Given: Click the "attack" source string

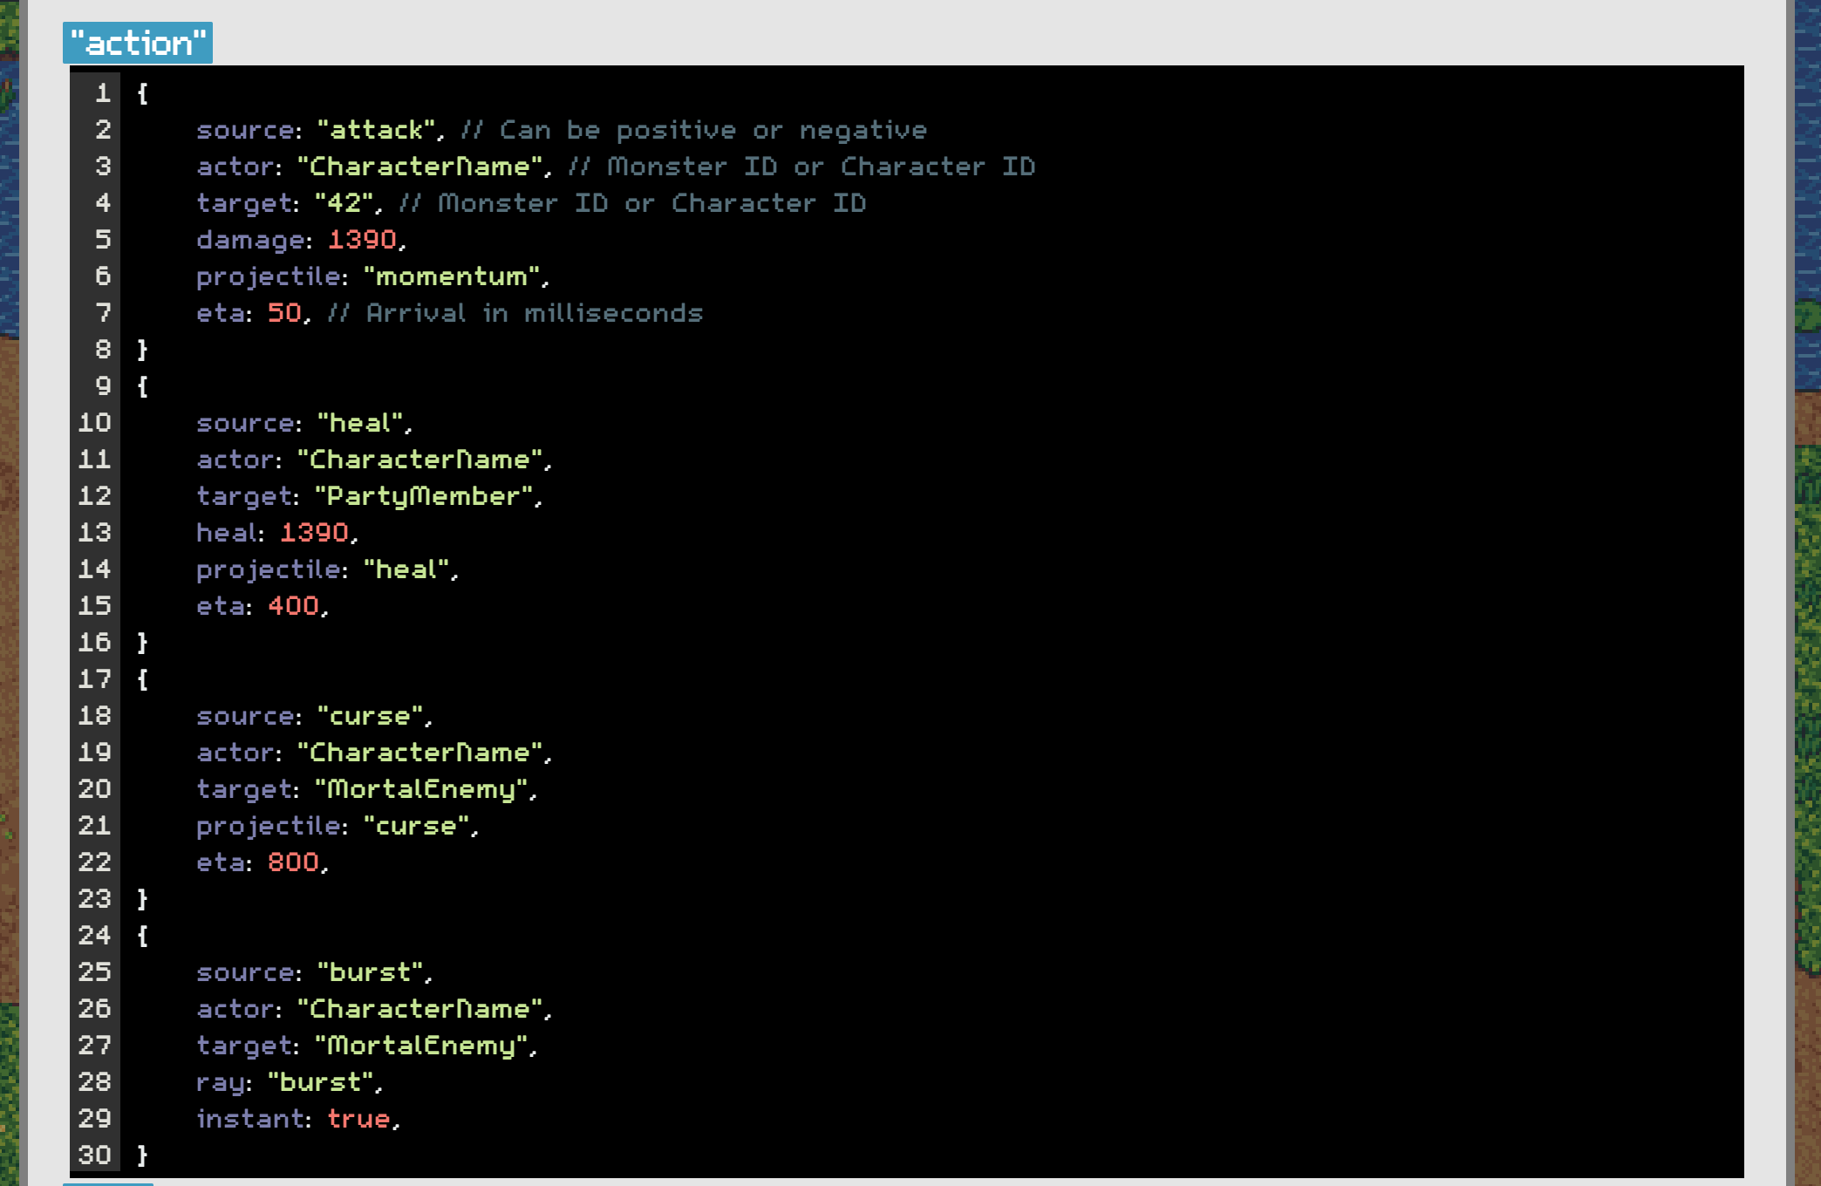Looking at the screenshot, I should click(377, 130).
